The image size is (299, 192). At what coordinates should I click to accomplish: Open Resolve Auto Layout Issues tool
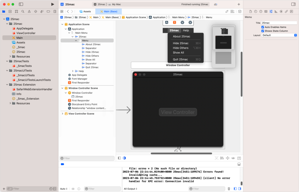pos(233,158)
